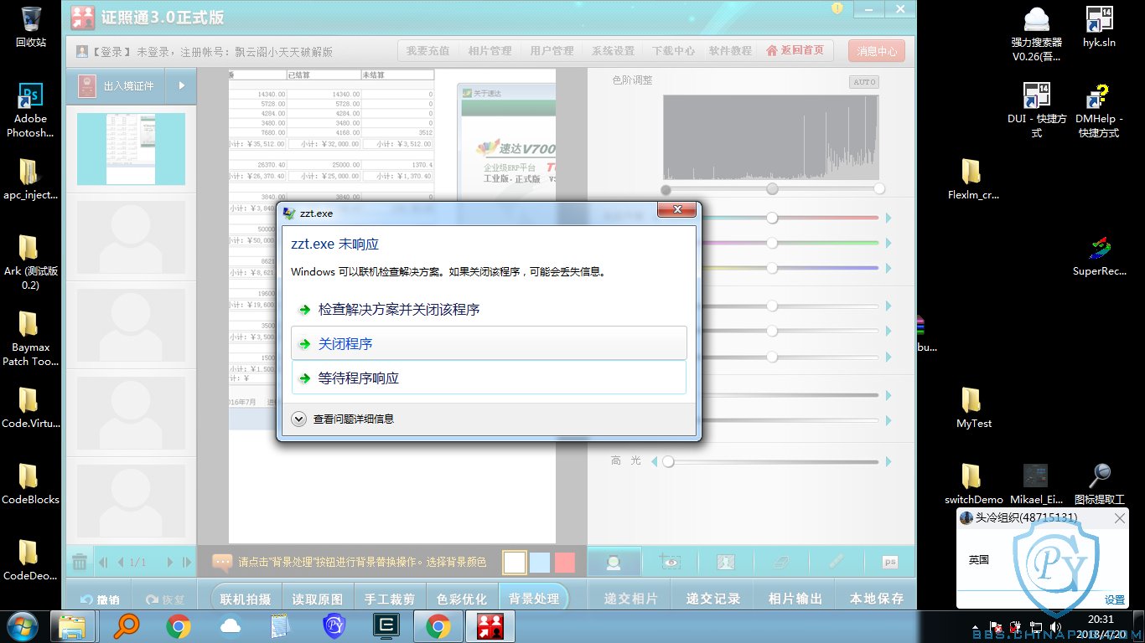Open the Baymax Patch Tool folder
The image size is (1145, 643).
click(x=31, y=339)
